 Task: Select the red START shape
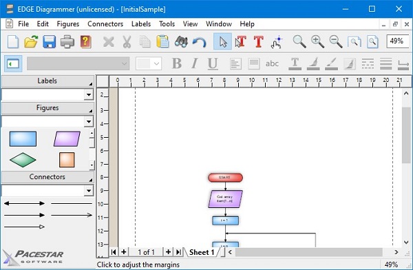225,178
